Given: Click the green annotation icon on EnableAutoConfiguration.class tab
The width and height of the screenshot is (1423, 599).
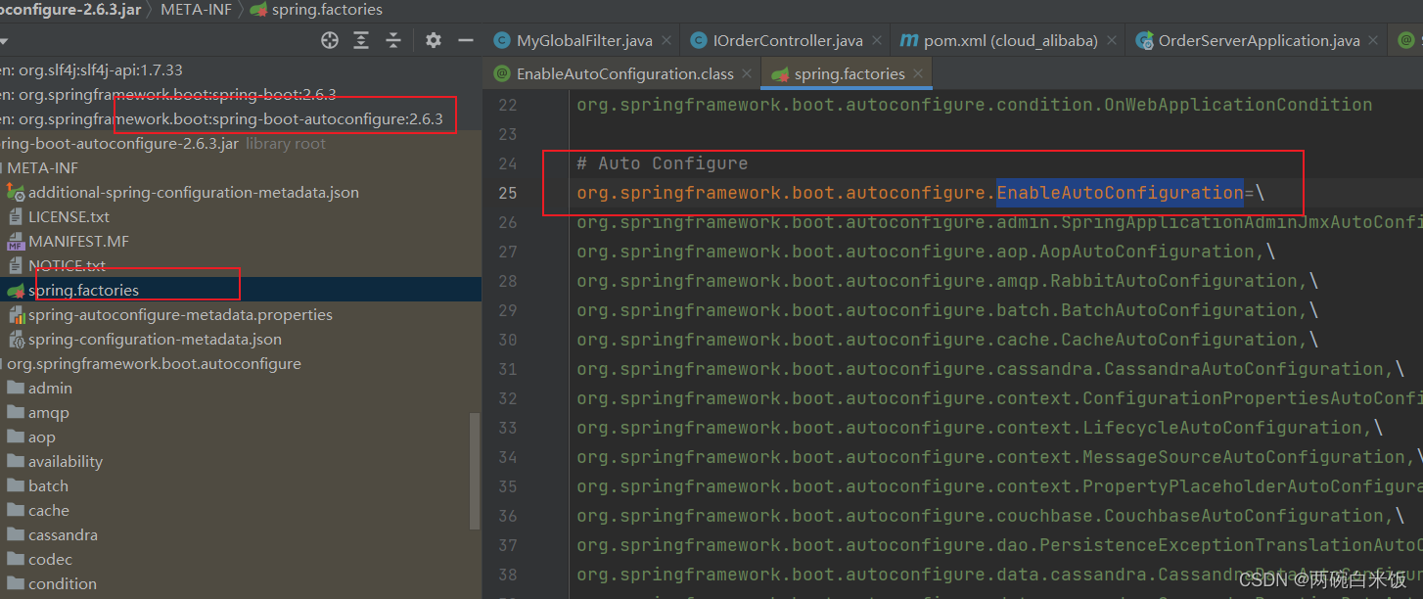Looking at the screenshot, I should 501,72.
